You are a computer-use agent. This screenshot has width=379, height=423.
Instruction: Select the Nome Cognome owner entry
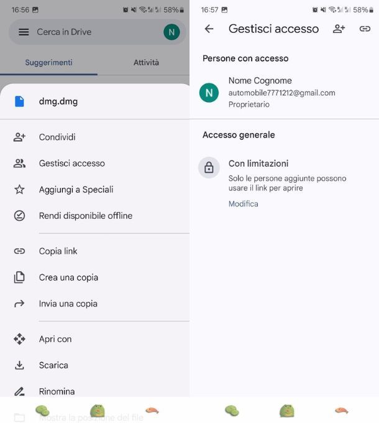tap(284, 92)
